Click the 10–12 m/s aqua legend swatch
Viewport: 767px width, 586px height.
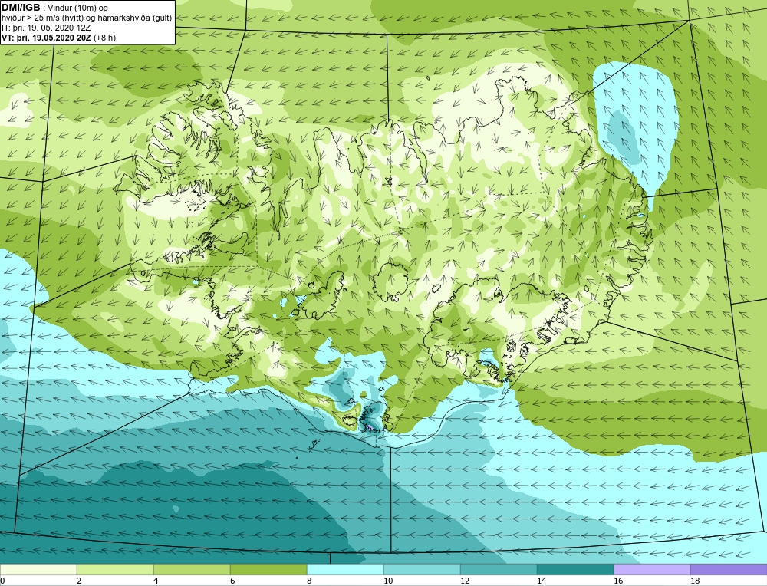point(422,569)
